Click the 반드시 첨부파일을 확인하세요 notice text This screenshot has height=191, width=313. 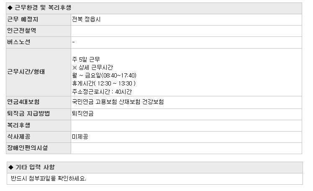coord(48,178)
